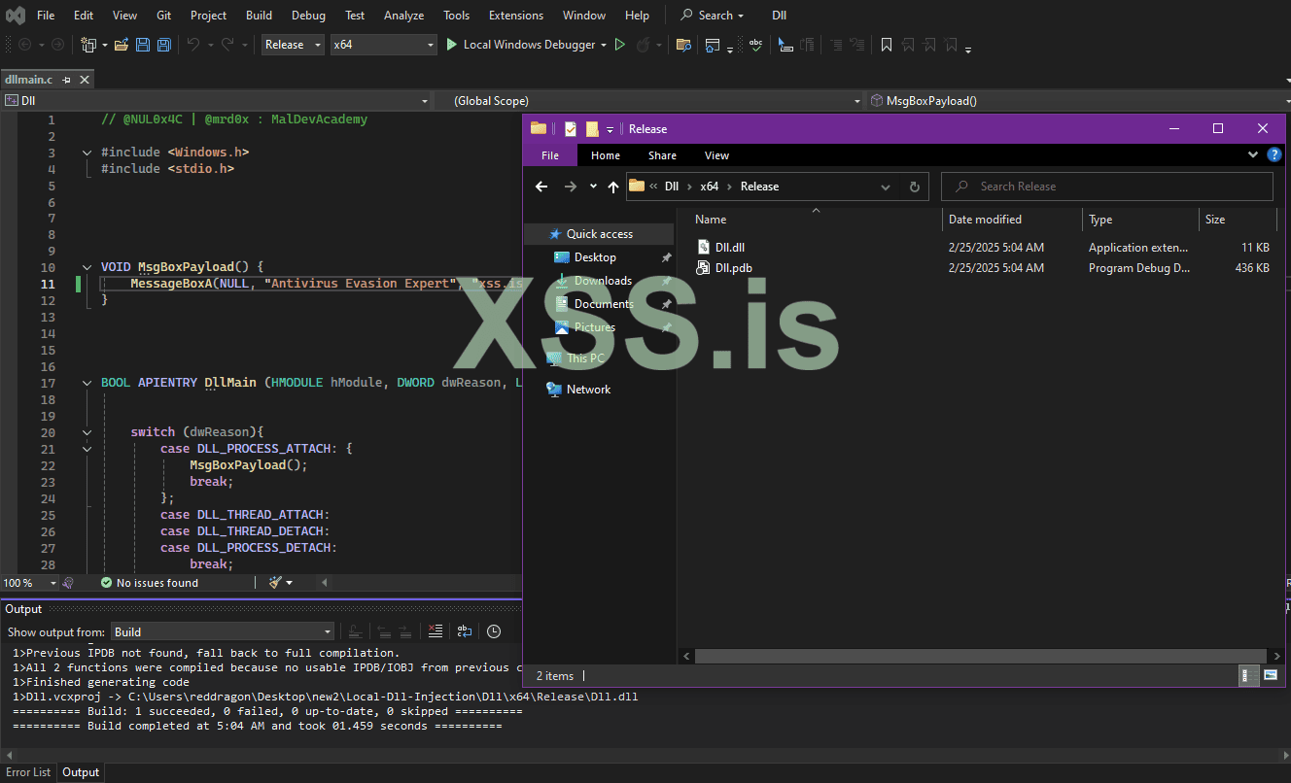Open the Debug menu in Visual Studio

point(308,15)
